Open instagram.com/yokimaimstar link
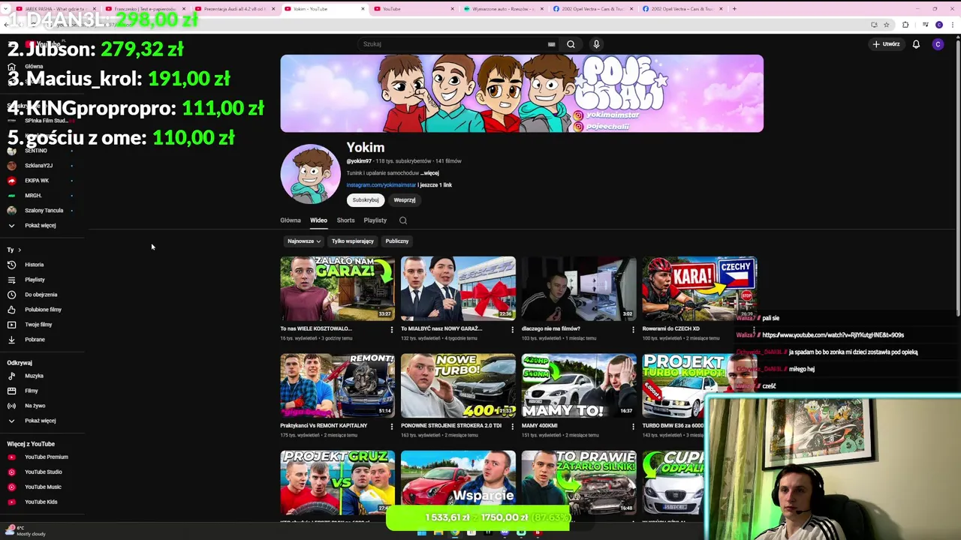Image resolution: width=961 pixels, height=540 pixels. click(x=381, y=185)
